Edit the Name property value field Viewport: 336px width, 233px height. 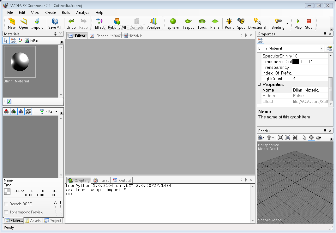[x=310, y=90]
